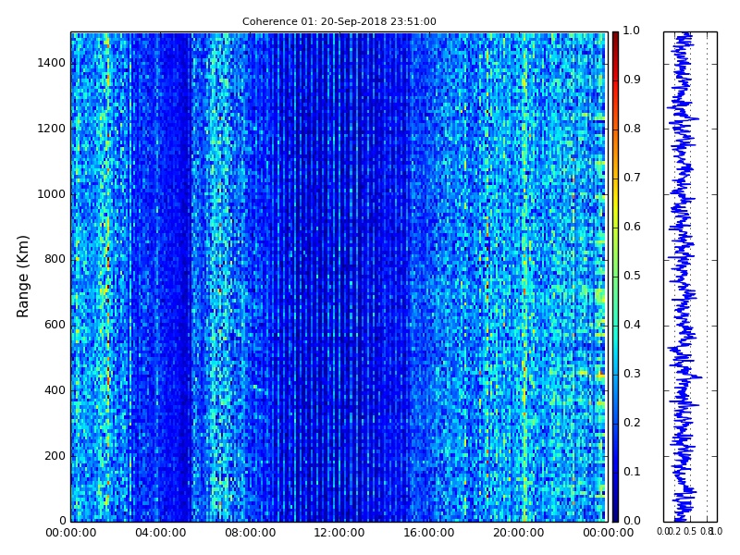Click the 1400 range tick label
The width and height of the screenshot is (740, 555).
click(x=52, y=63)
